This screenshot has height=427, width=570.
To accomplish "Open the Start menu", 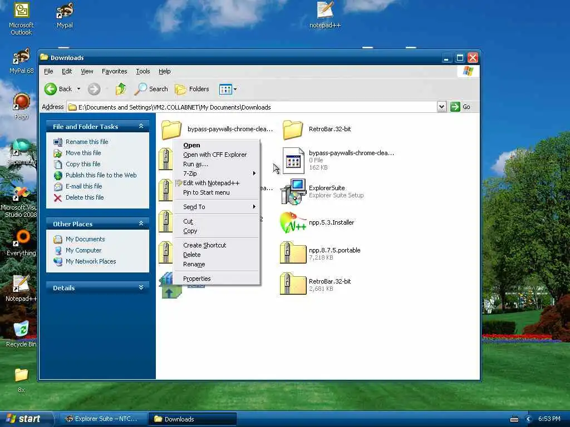I will (26, 419).
